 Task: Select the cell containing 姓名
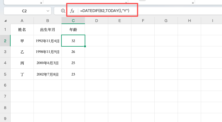[x=22, y=30]
